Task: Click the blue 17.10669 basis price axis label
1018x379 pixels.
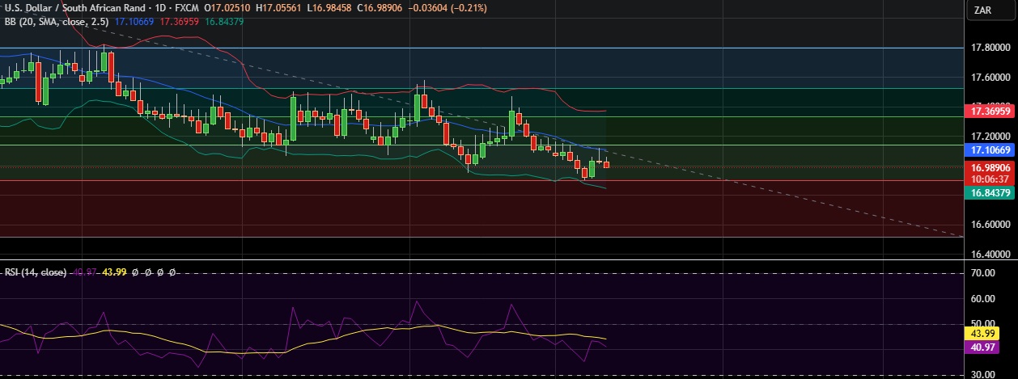Action: [990, 150]
